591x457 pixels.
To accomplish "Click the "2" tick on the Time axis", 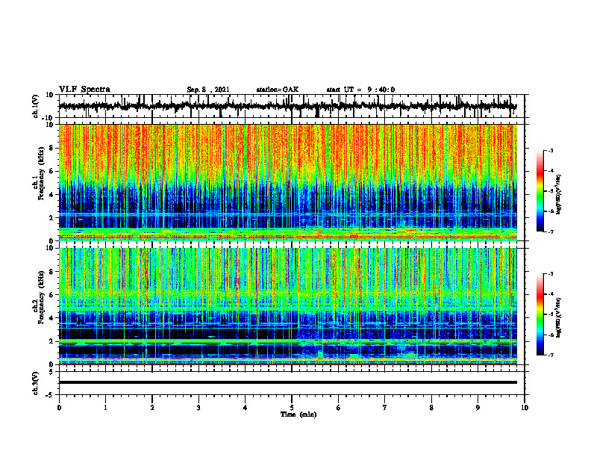I will click(x=152, y=408).
